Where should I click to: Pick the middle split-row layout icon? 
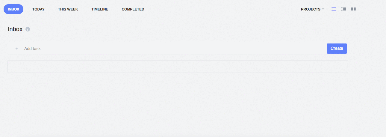[343, 9]
